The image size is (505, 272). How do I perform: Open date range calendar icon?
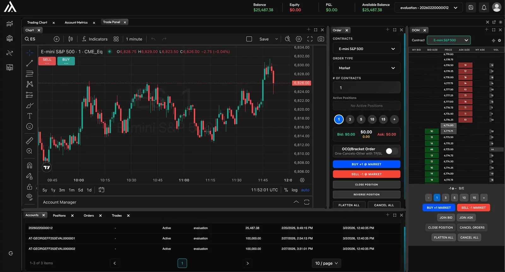pos(101,190)
